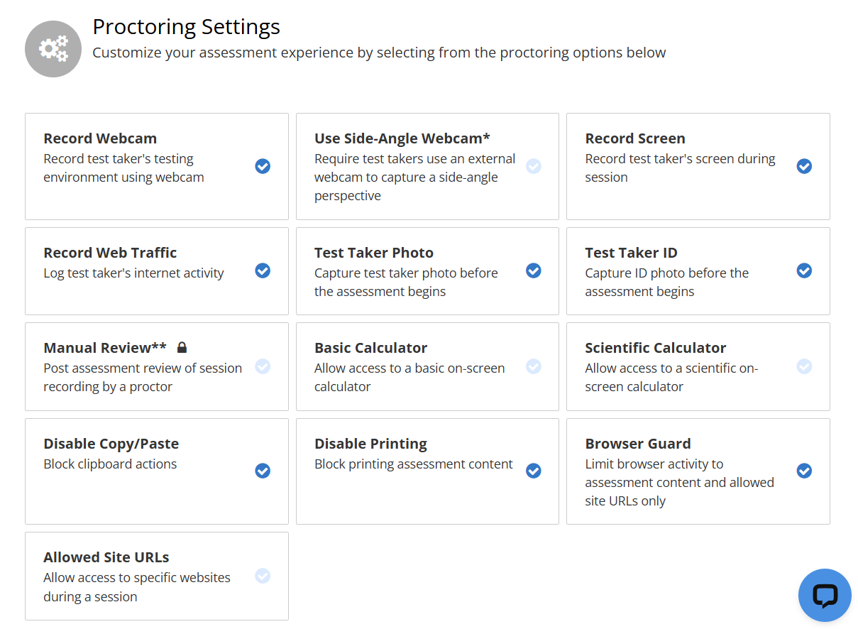Toggle the Disable Printing setting
Screen dimensions: 858x629
pos(533,471)
